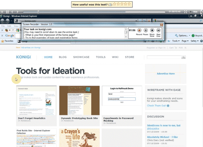Screen dimensions: 203x147
Task: Click the Refresh button beside address bar
Action: pos(144,21)
